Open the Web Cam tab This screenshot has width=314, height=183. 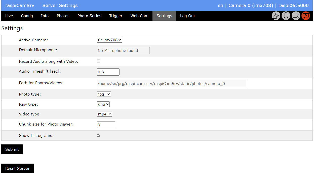tap(139, 16)
